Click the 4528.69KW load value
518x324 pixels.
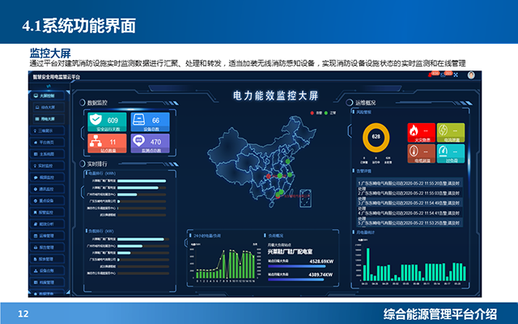[321, 262]
